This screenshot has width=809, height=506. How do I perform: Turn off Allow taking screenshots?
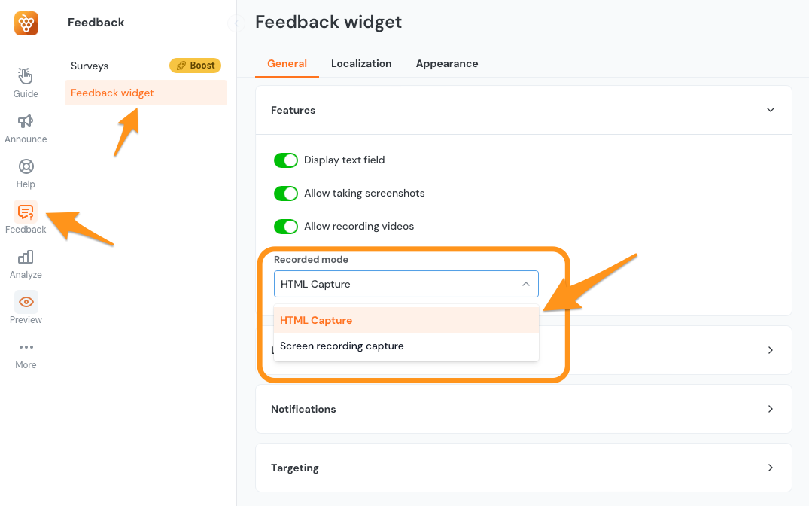286,193
